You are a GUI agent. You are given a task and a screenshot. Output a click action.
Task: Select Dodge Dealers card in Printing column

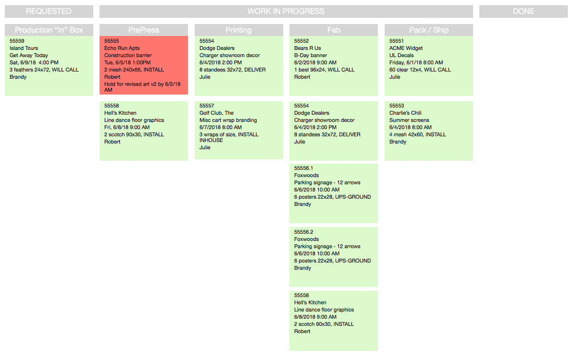point(239,66)
